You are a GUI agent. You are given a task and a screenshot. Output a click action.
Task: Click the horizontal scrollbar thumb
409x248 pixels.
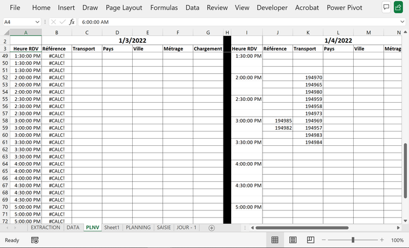pos(302,228)
